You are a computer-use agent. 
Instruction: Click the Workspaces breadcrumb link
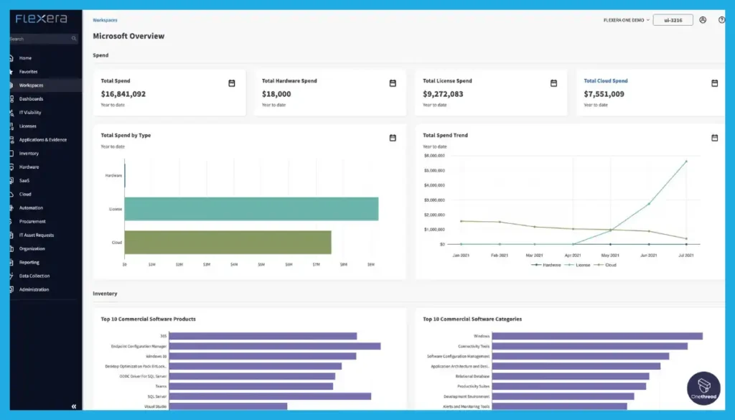tap(105, 20)
